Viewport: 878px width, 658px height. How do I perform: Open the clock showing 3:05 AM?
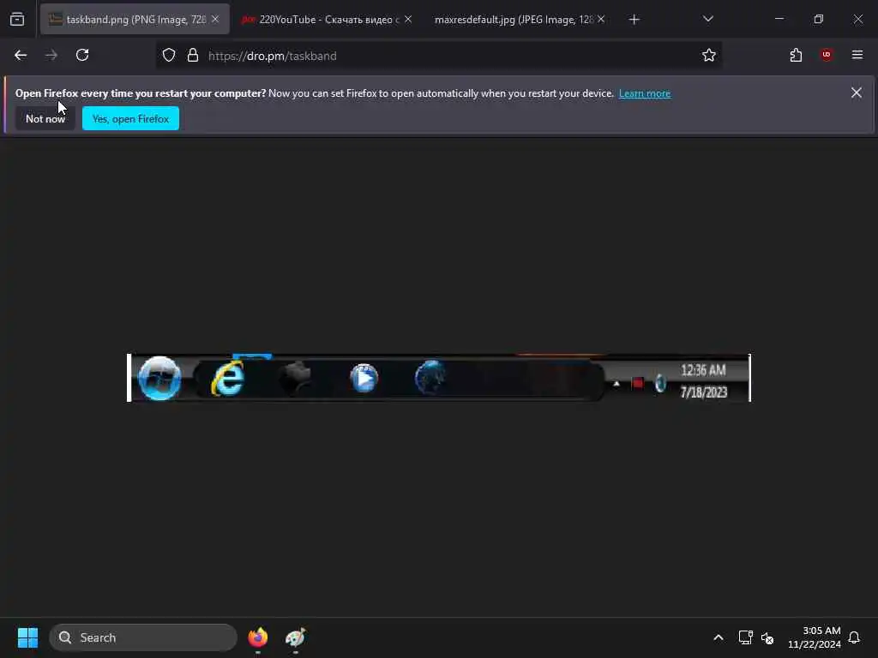click(815, 637)
